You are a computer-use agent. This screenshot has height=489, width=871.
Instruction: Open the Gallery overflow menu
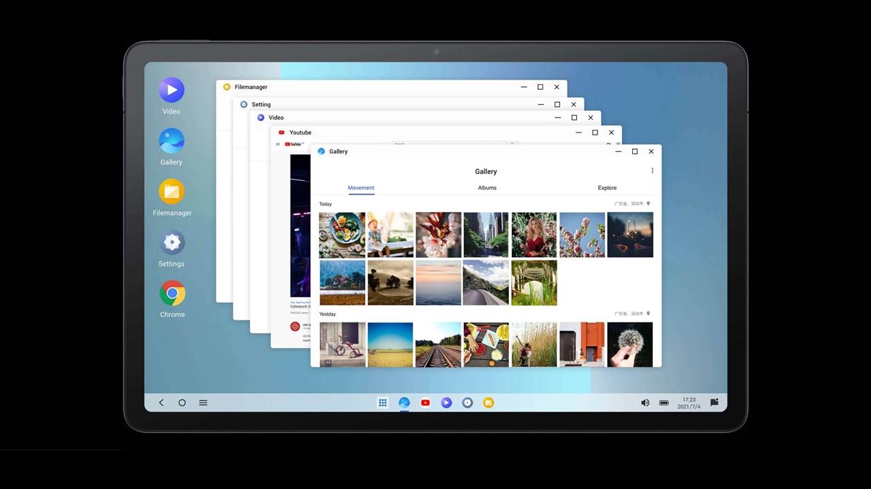[652, 171]
